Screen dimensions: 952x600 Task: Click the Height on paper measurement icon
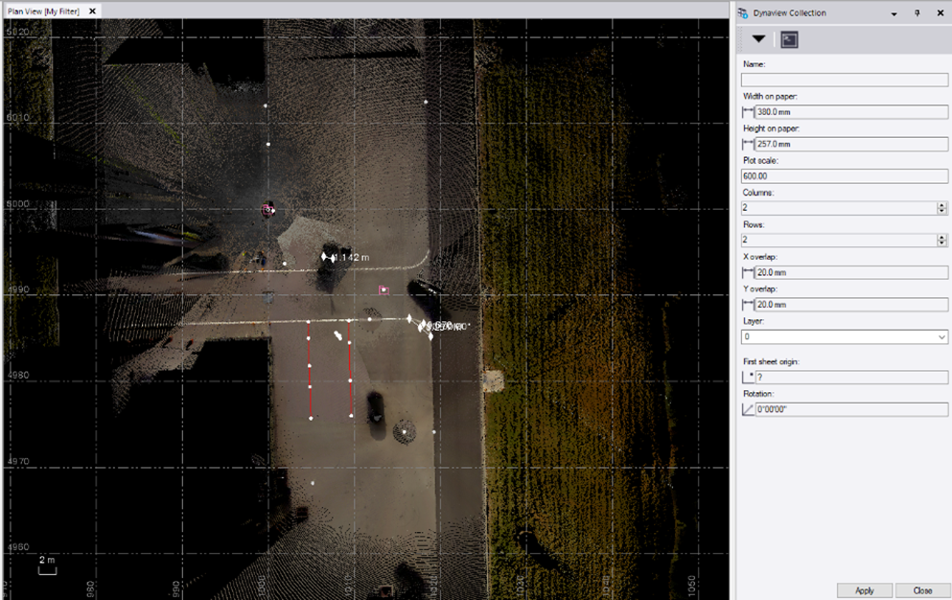[745, 144]
